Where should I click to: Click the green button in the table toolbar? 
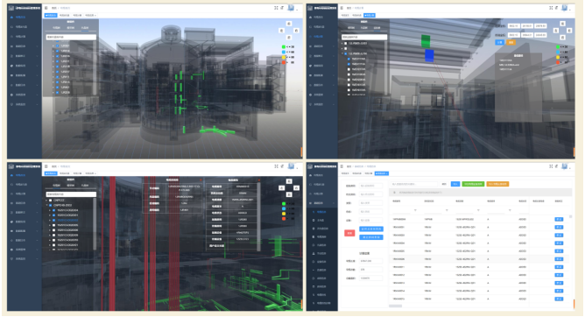(473, 184)
